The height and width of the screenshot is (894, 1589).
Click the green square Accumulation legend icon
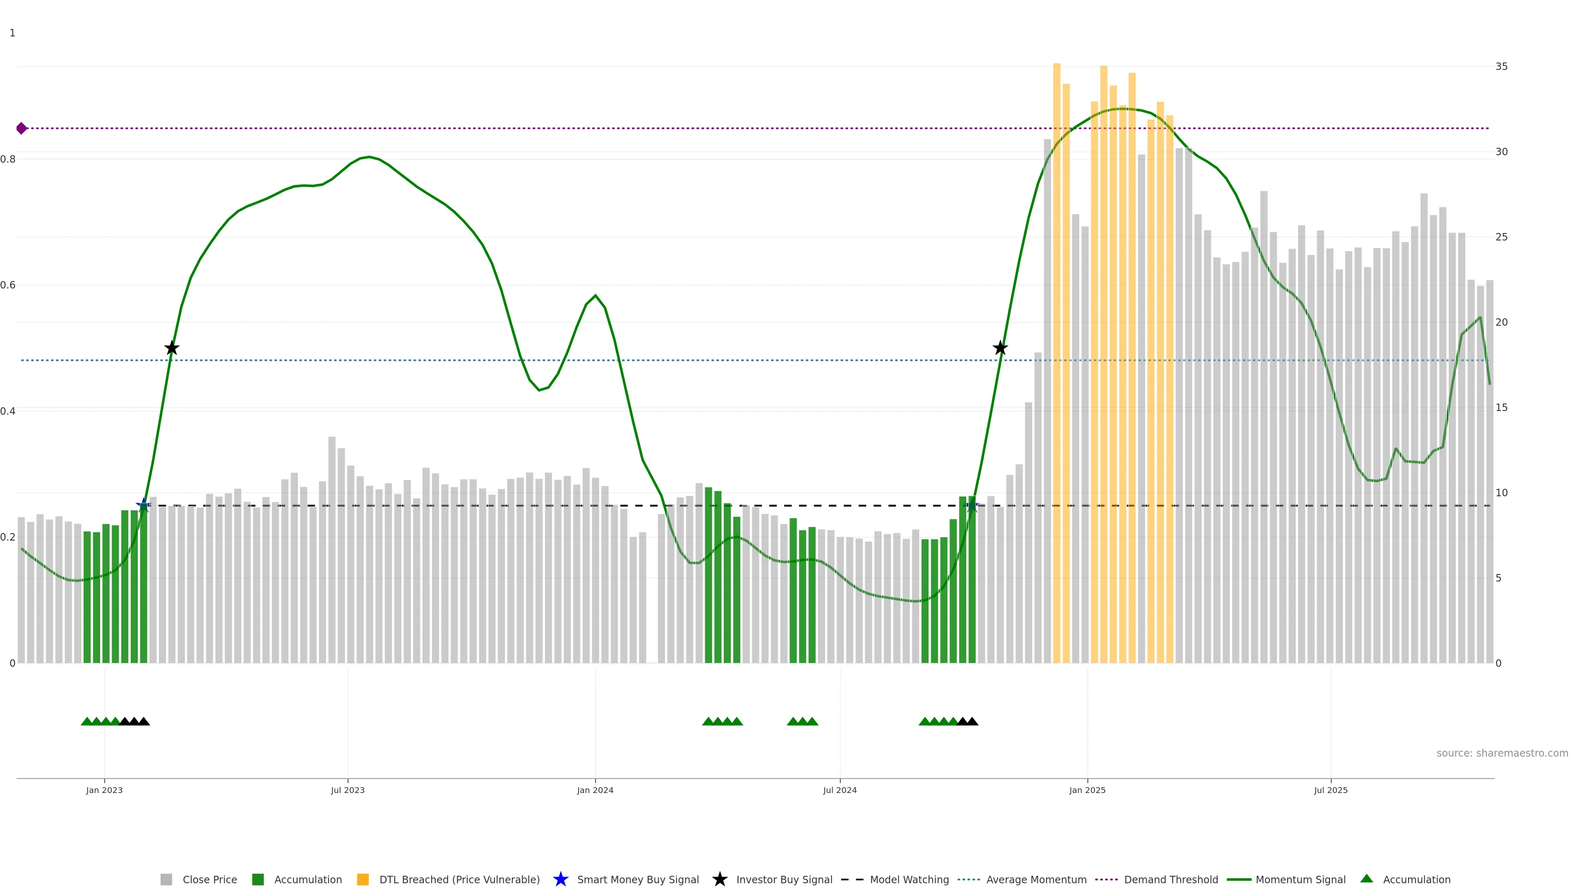coord(258,879)
